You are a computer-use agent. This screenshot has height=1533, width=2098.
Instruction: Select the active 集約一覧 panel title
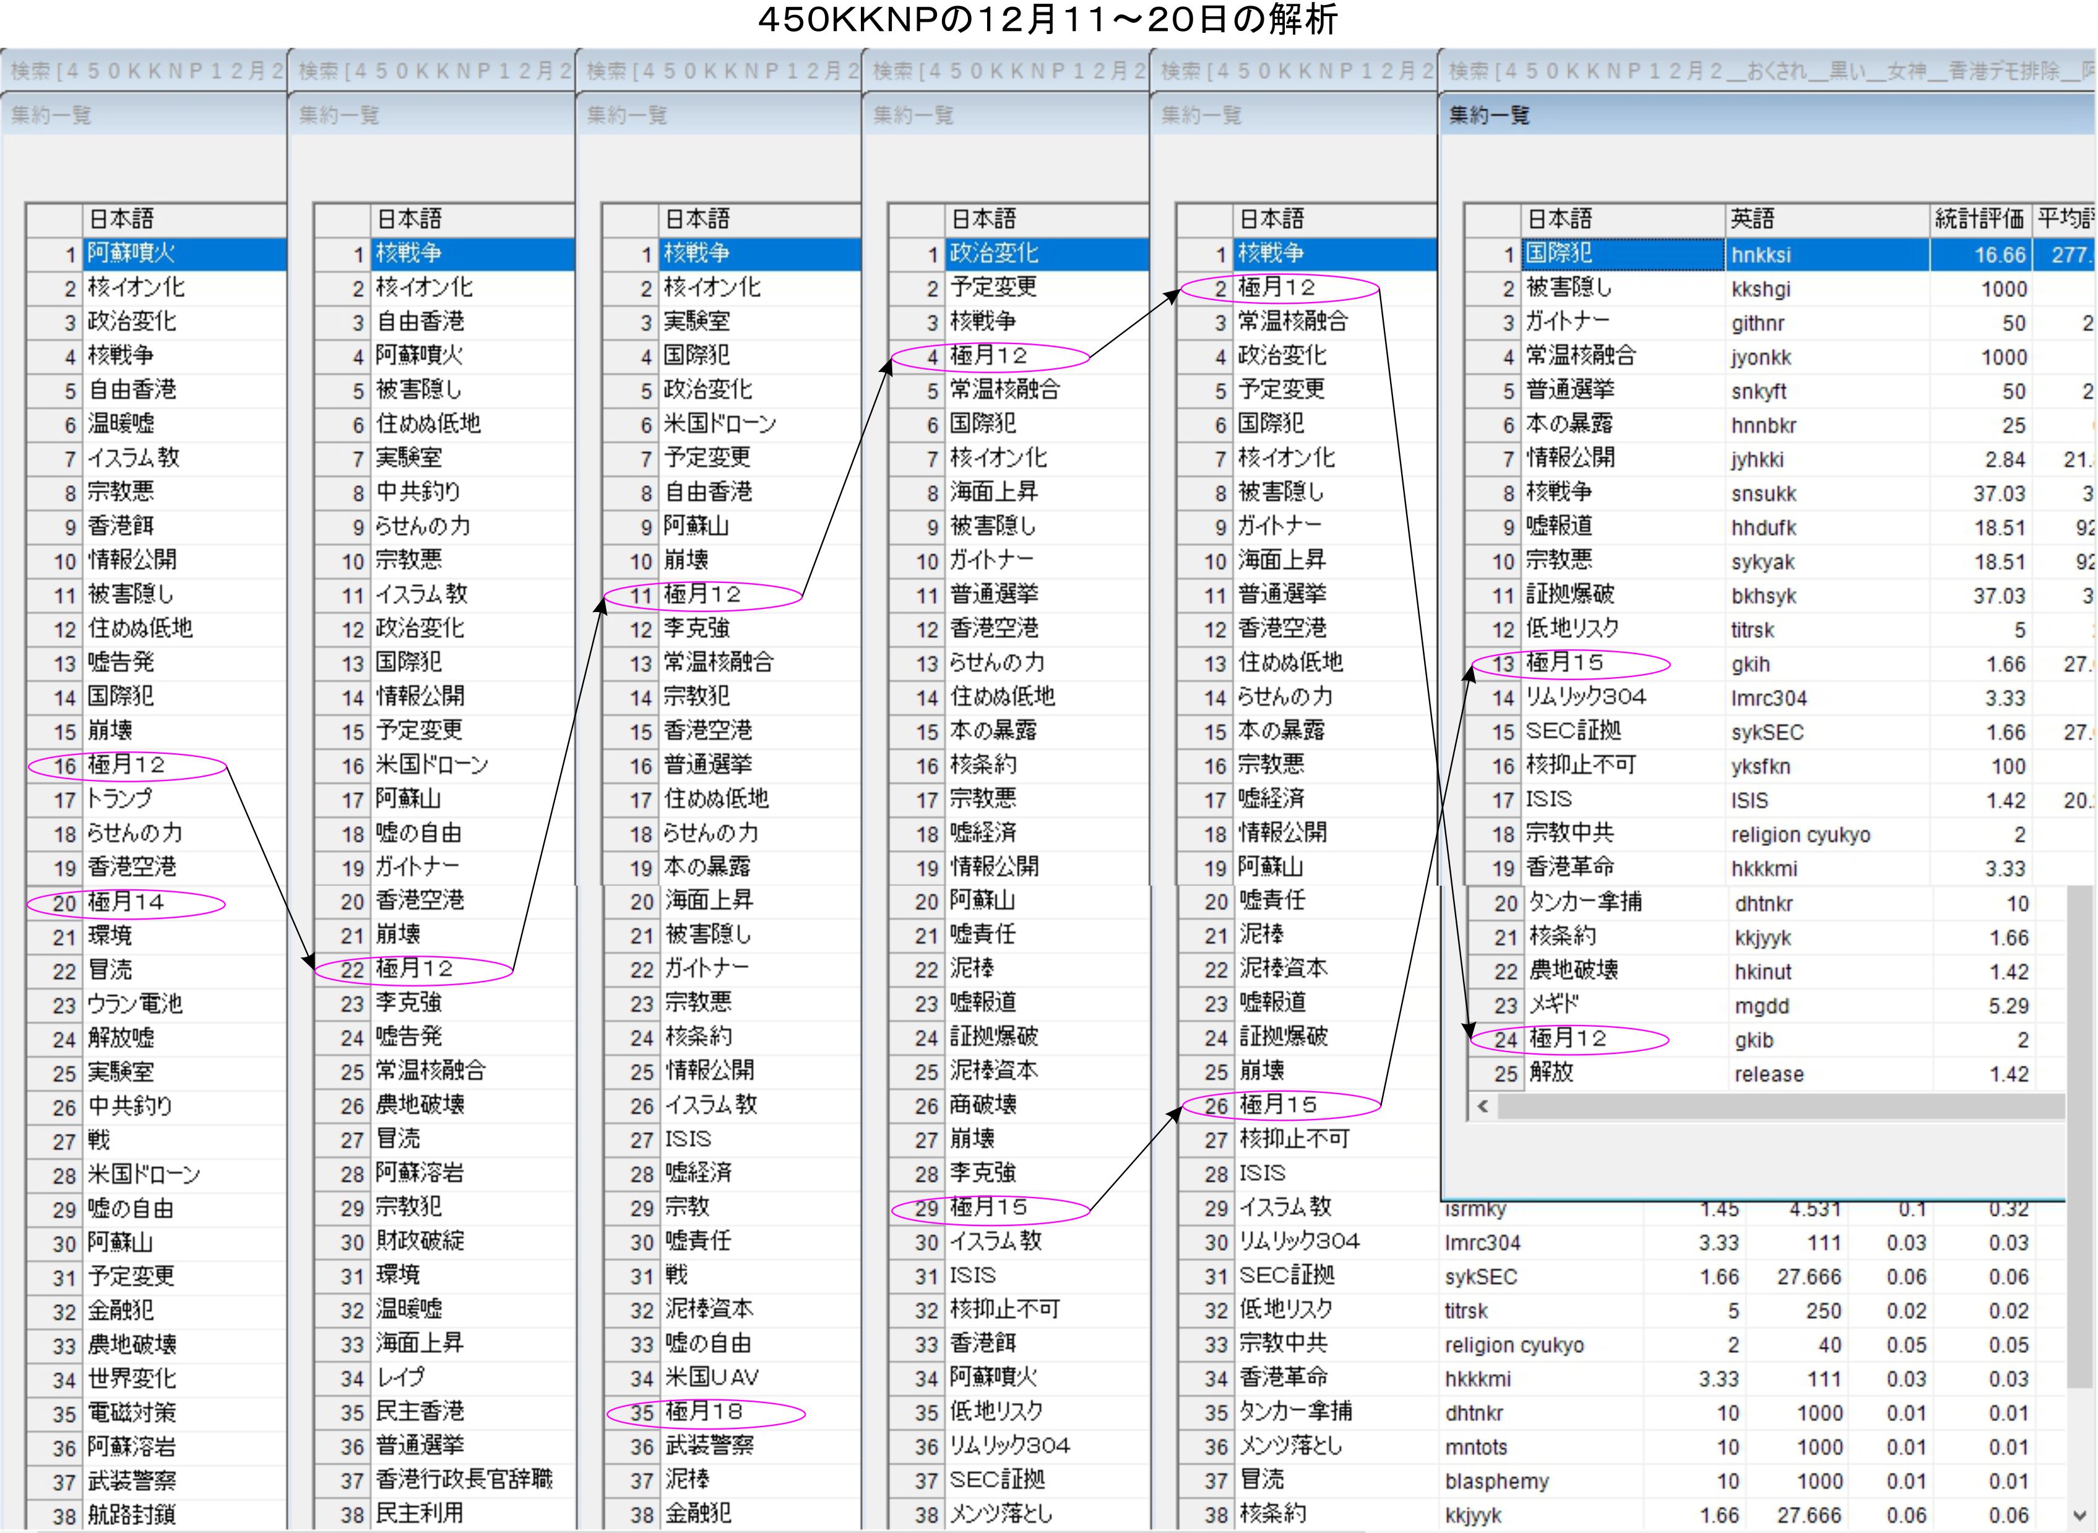click(x=1489, y=115)
